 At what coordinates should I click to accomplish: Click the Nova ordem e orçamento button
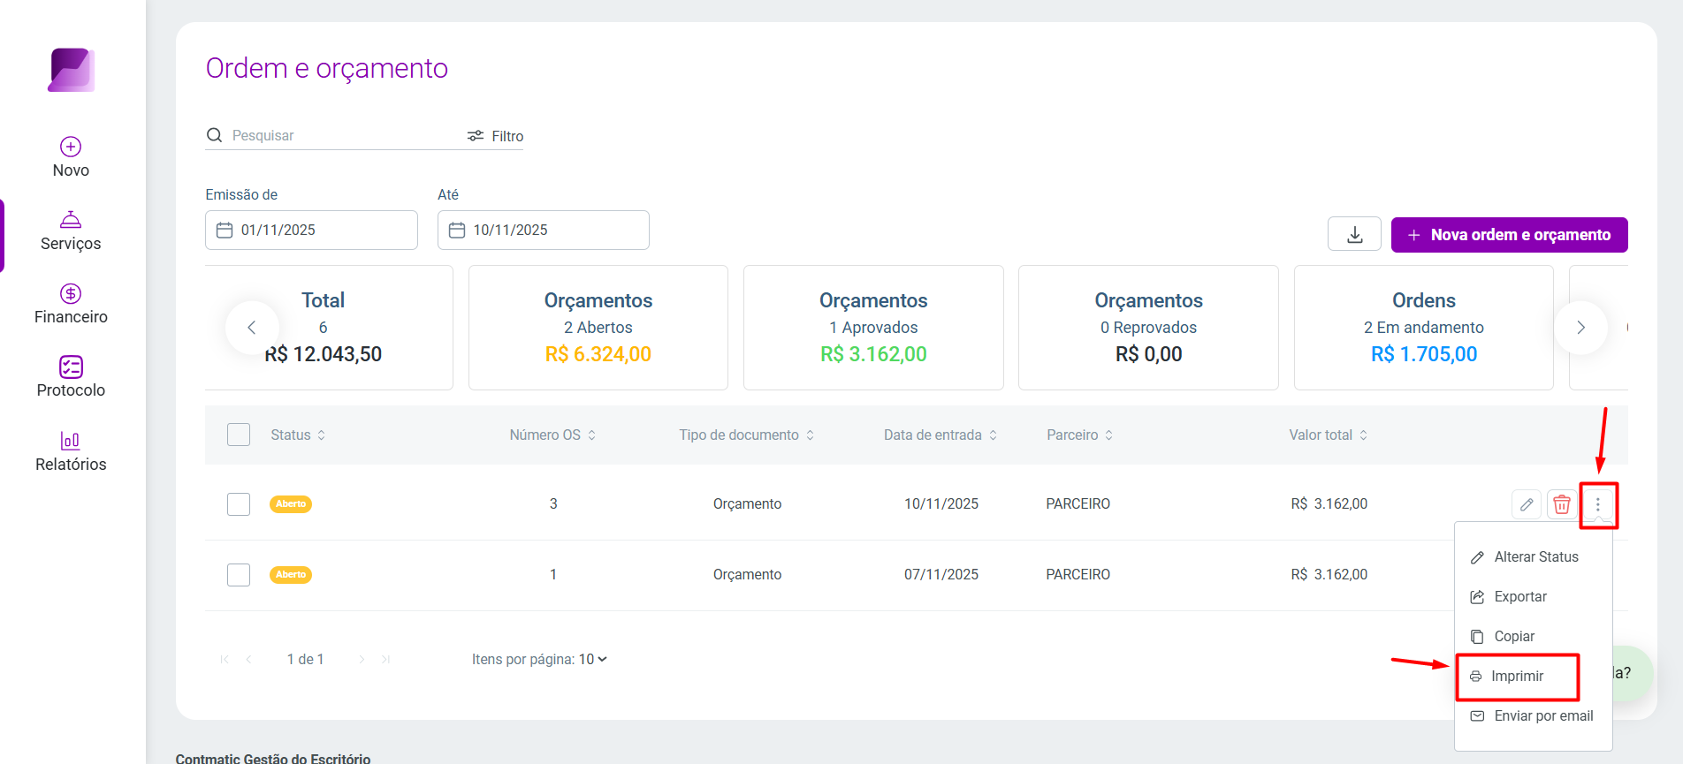click(x=1509, y=235)
